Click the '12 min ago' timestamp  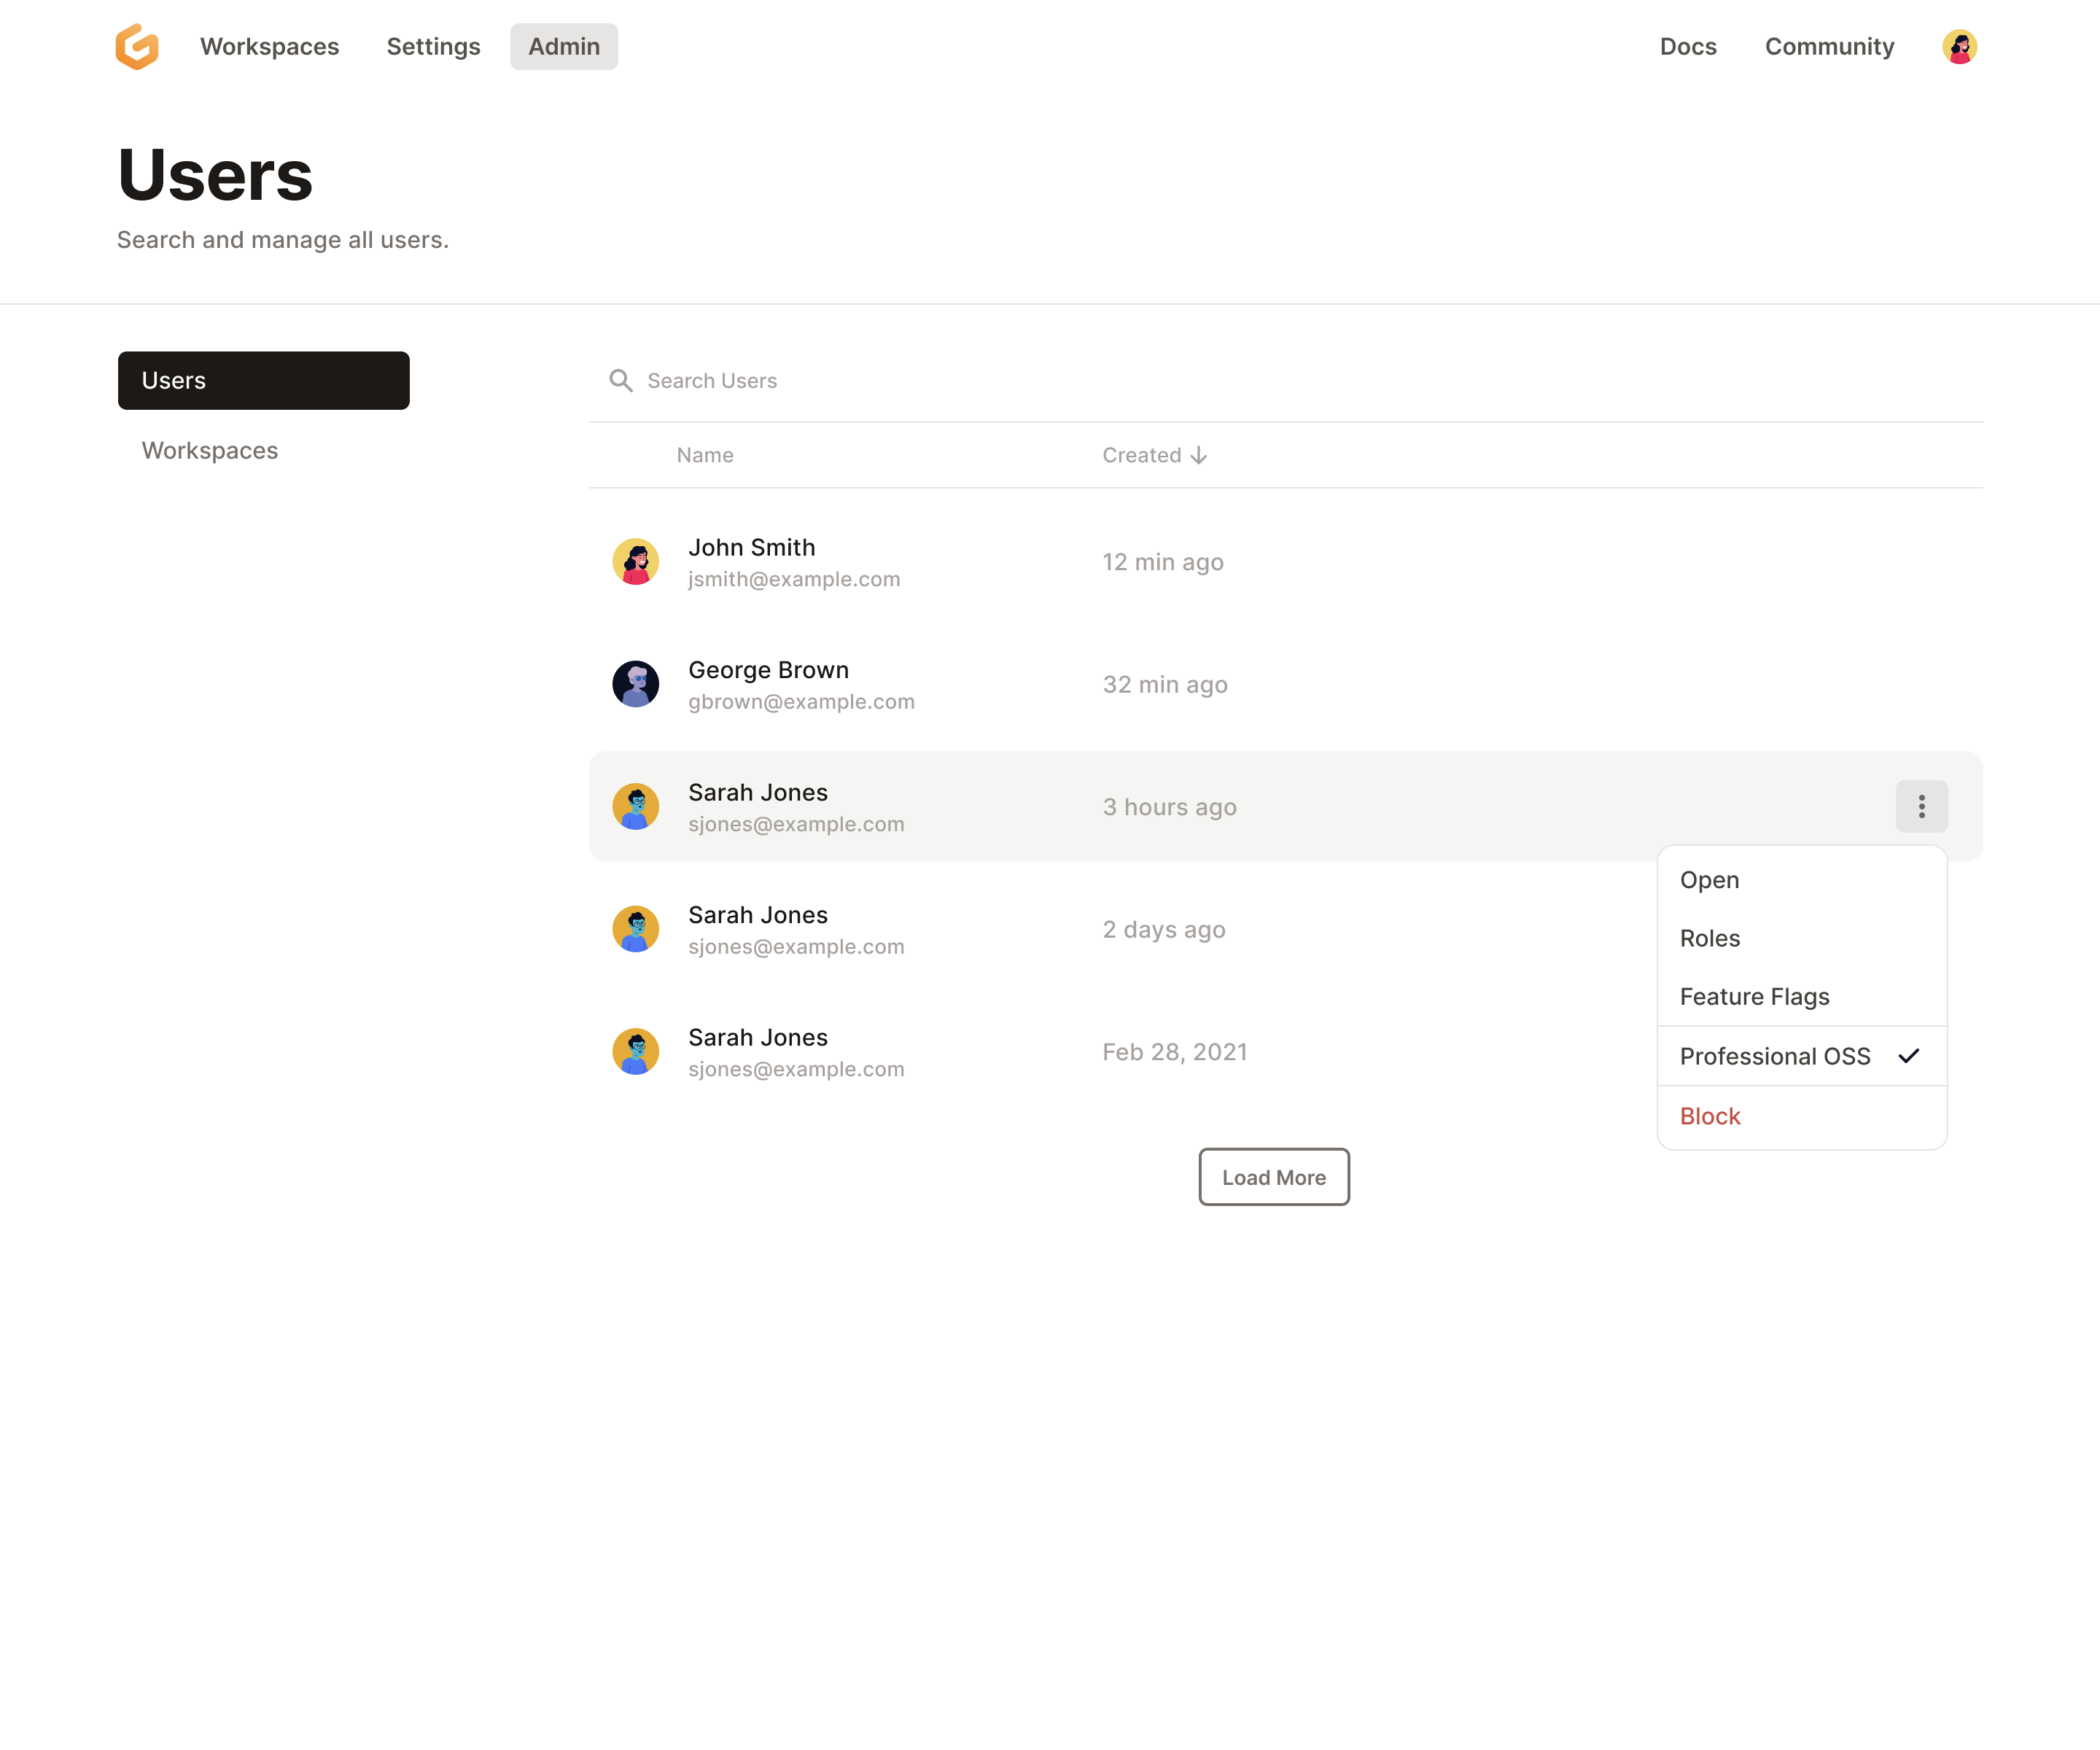coord(1163,562)
